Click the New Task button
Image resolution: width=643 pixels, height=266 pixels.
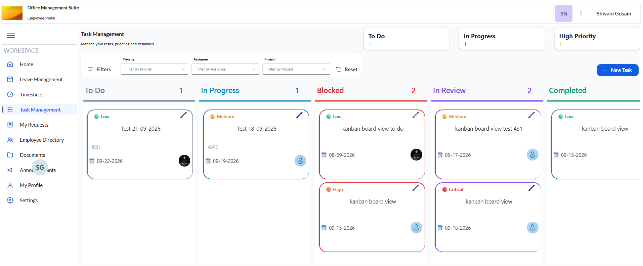617,70
